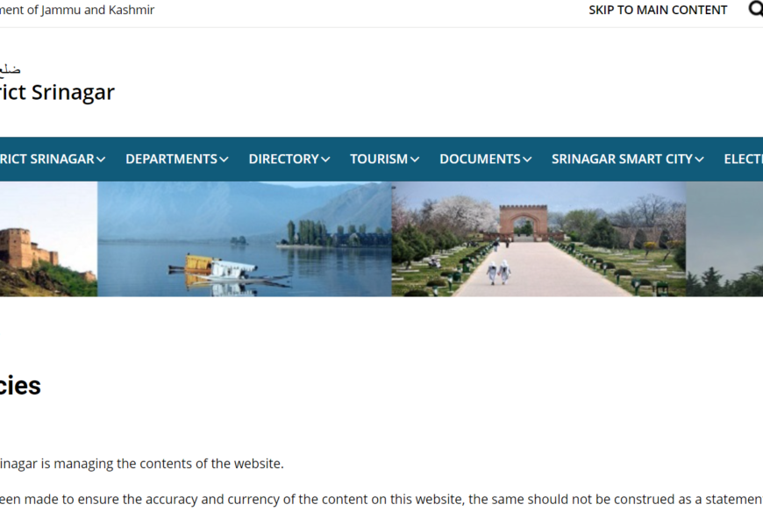Open the partially visible Elect menu item
This screenshot has height=526, width=763.
coord(743,159)
